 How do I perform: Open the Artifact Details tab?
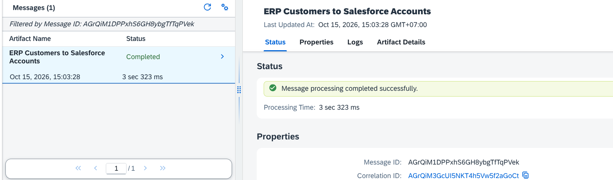coord(401,42)
